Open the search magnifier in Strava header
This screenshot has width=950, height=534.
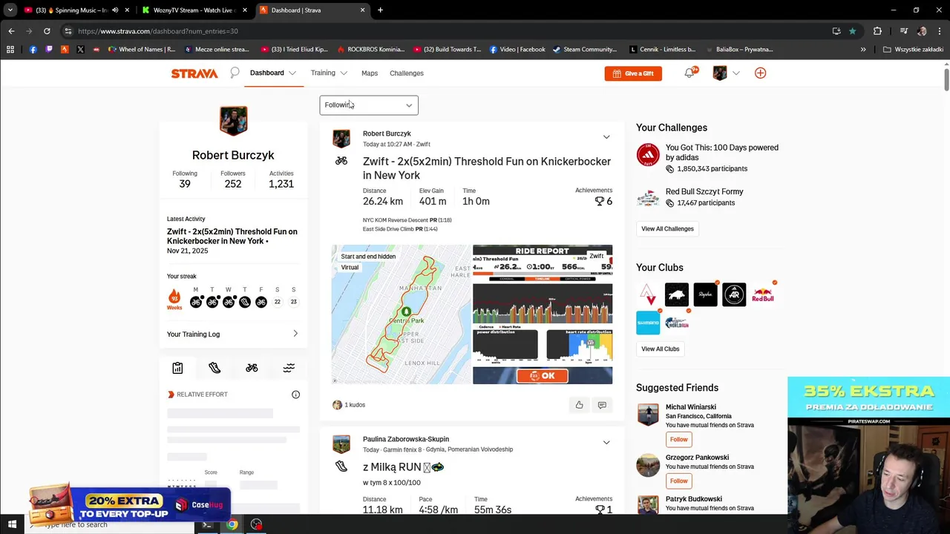point(235,73)
